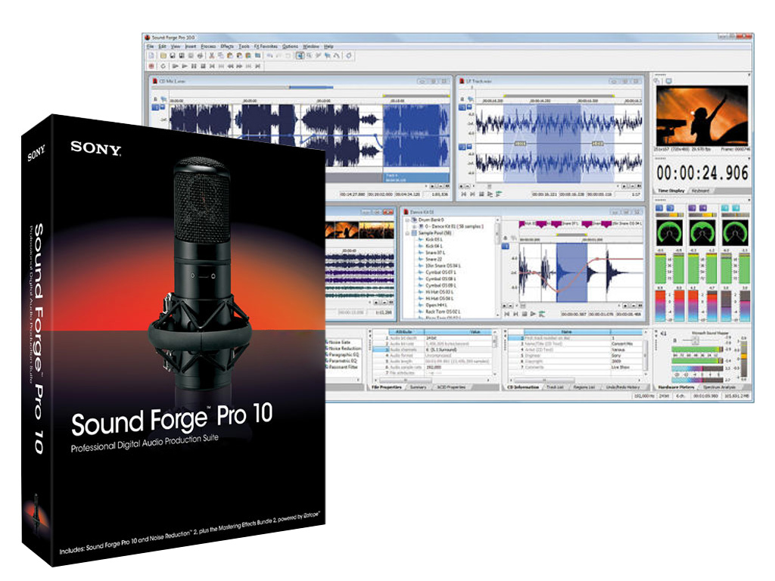Toggle channel 1 button in hardware meters
775x581 pixels.
click(x=660, y=209)
